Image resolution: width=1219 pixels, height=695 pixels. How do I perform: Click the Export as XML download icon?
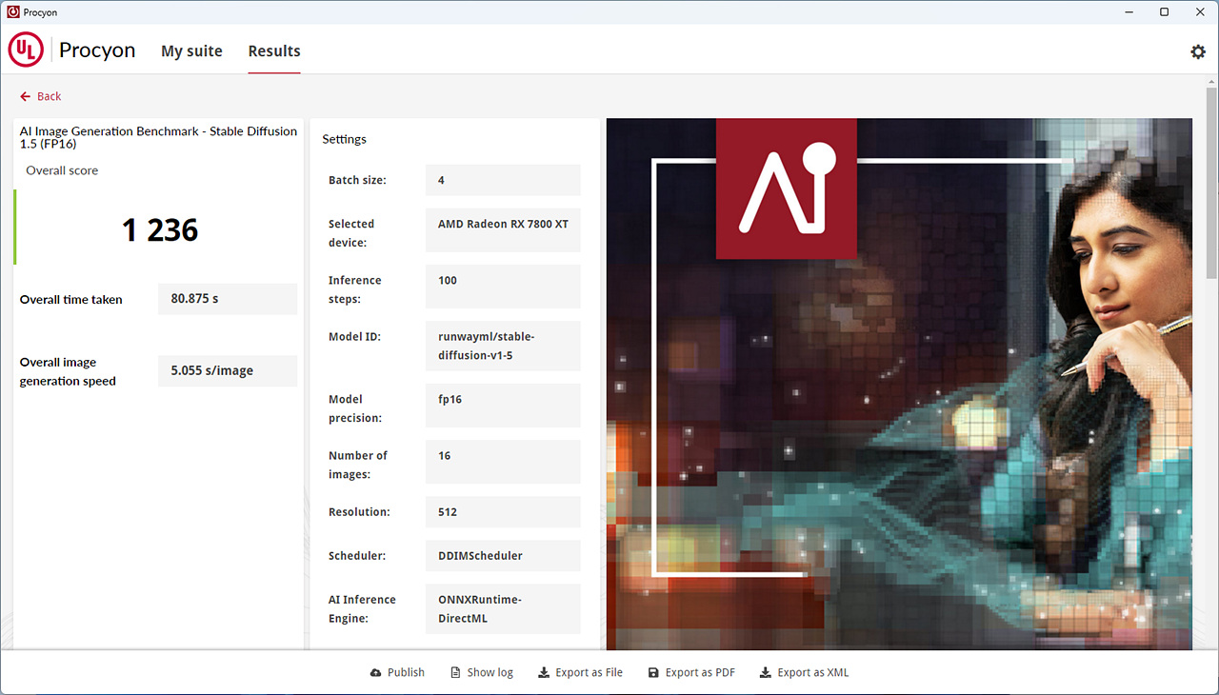(766, 672)
